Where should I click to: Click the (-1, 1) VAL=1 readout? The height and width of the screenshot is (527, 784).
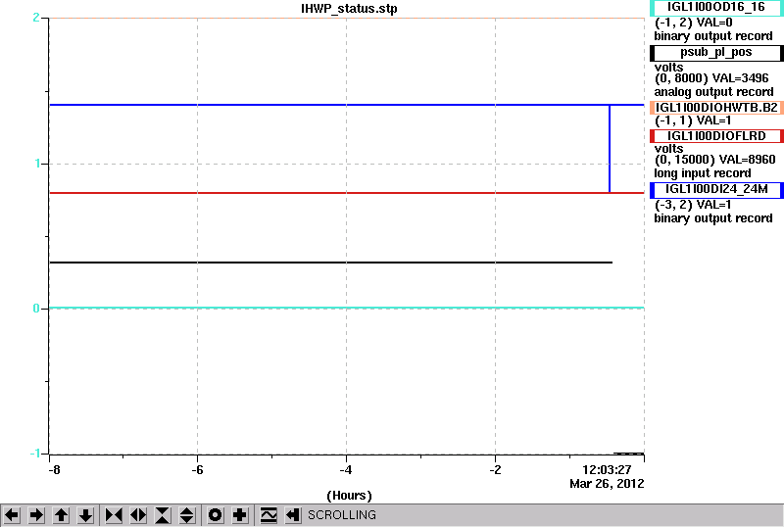(693, 120)
